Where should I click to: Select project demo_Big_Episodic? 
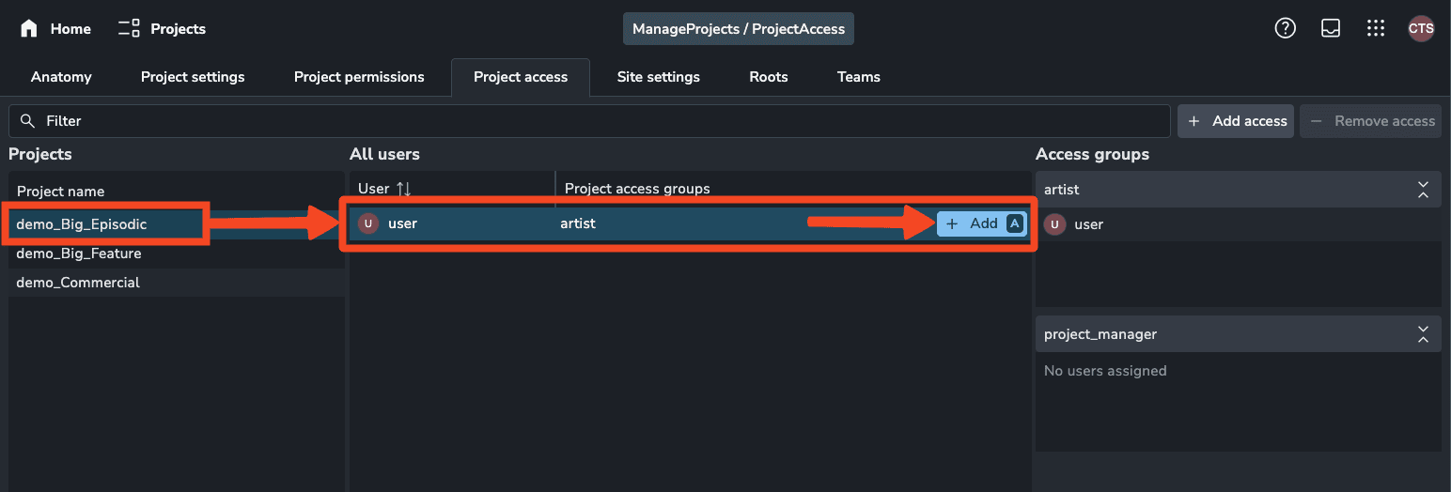click(177, 224)
